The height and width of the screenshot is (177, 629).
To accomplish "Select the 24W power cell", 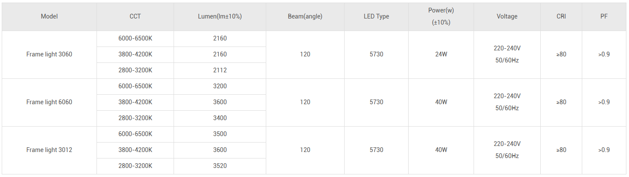I will point(441,54).
